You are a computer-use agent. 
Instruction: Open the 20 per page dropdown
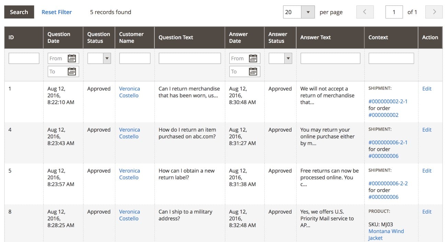point(299,12)
